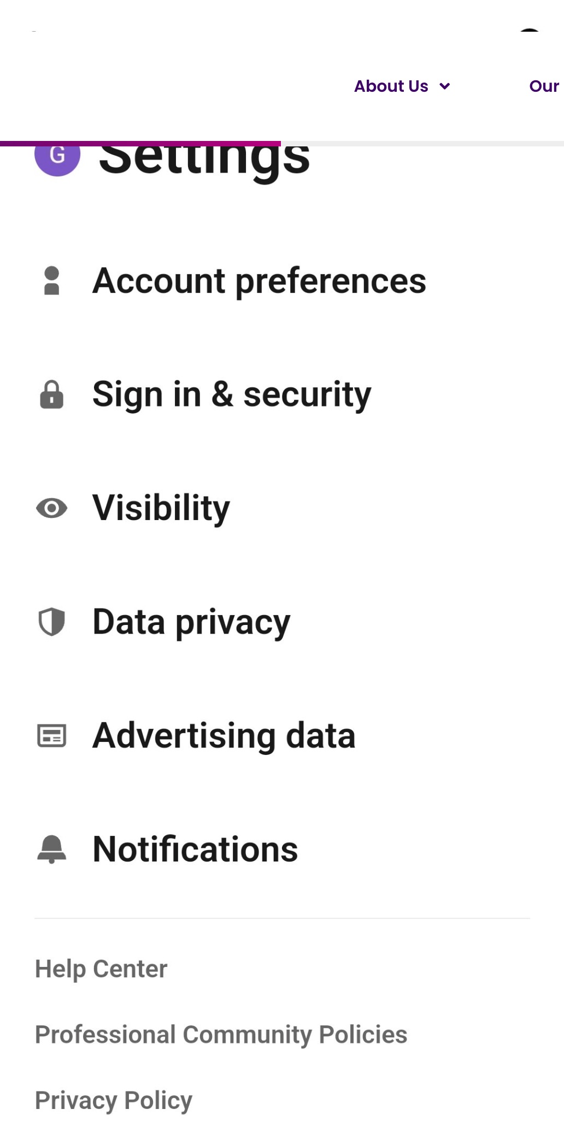The image size is (564, 1121).
Task: Open Professional Community Policies link
Action: coord(221,1034)
